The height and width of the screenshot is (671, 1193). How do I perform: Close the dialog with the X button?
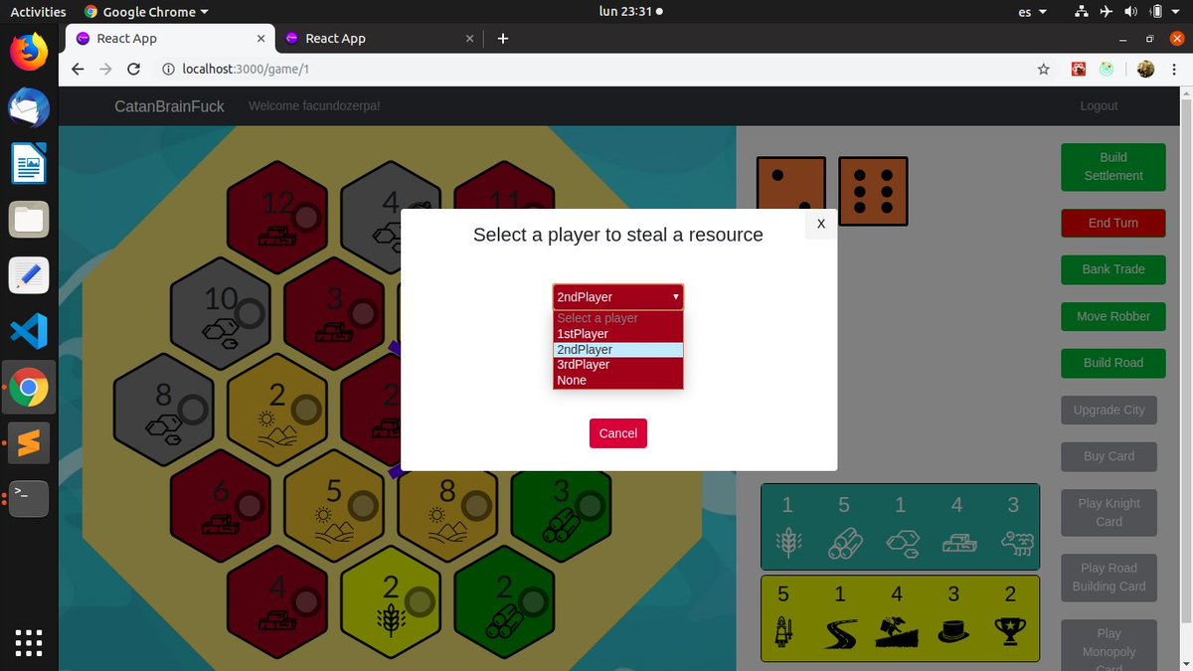tap(821, 224)
